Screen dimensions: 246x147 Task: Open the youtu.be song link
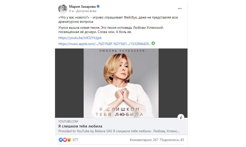pos(80,38)
